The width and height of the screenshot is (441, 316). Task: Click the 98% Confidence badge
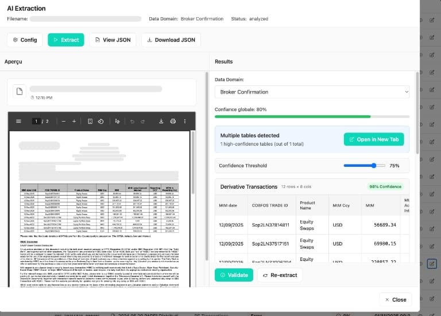tap(385, 187)
